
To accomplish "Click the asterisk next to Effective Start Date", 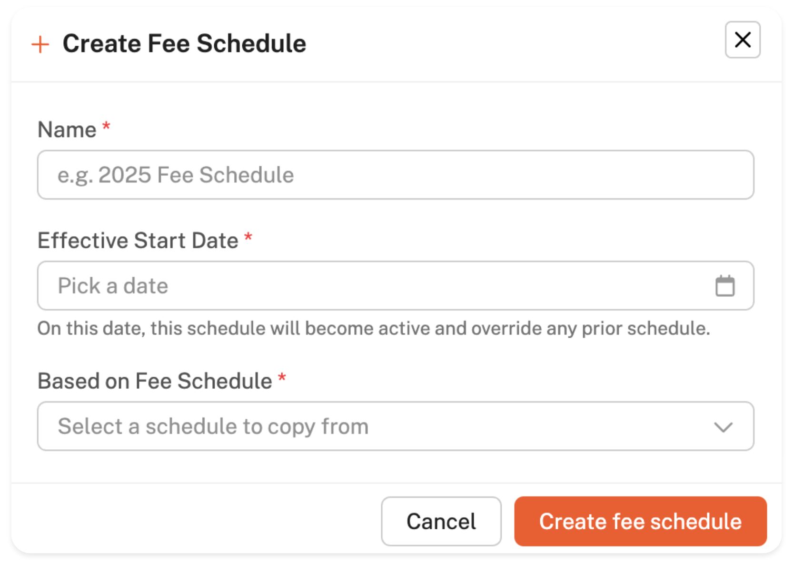I will pyautogui.click(x=248, y=238).
